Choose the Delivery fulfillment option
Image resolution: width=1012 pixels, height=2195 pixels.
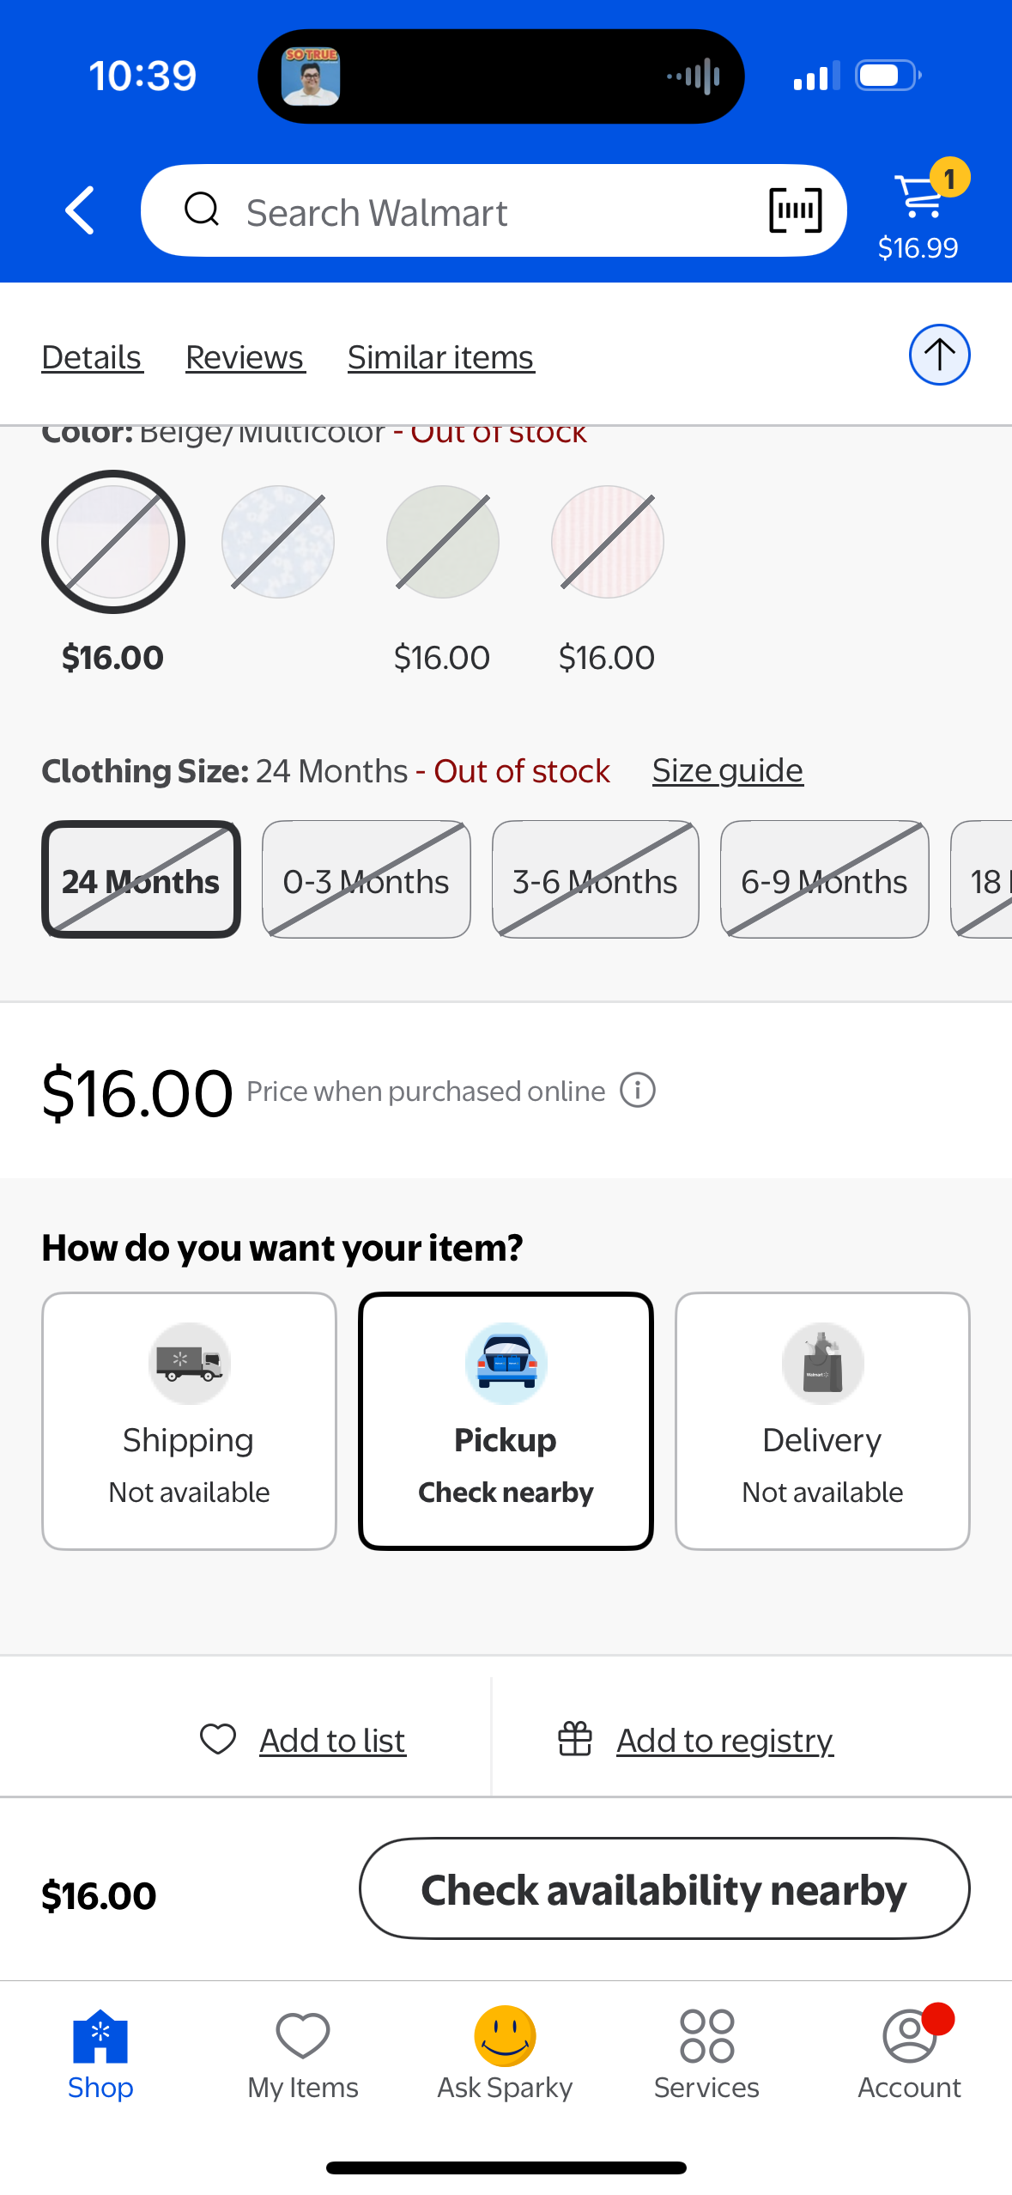(822, 1420)
